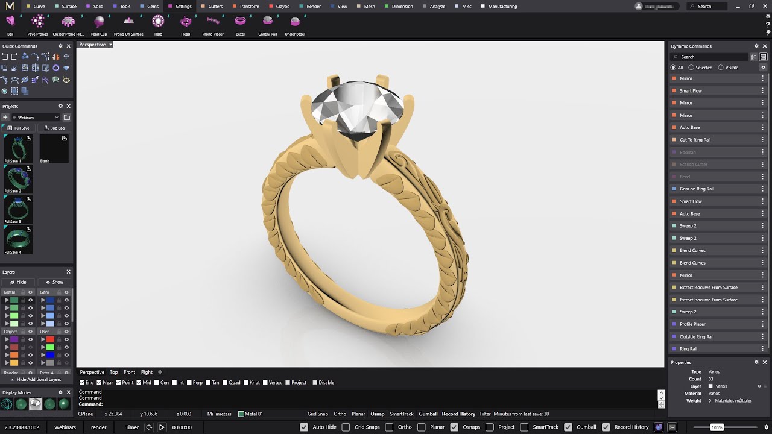Open the Head tool
This screenshot has width=772, height=434.
(x=186, y=25)
